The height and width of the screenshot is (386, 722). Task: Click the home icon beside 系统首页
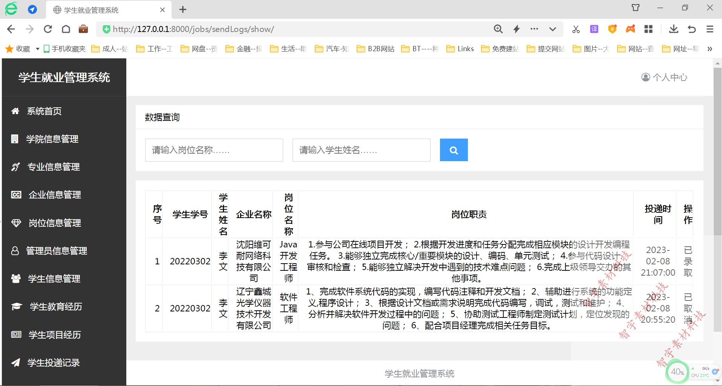pos(15,111)
